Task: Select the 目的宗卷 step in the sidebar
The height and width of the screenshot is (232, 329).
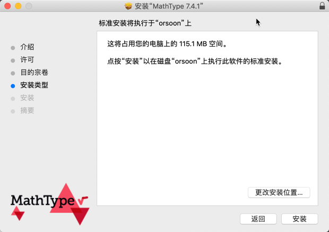Action: coord(34,73)
